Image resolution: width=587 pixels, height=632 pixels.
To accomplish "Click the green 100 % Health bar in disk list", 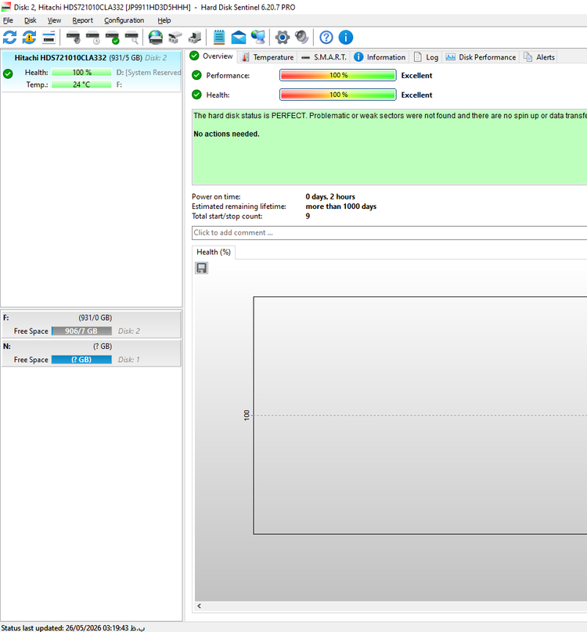I will (x=81, y=73).
